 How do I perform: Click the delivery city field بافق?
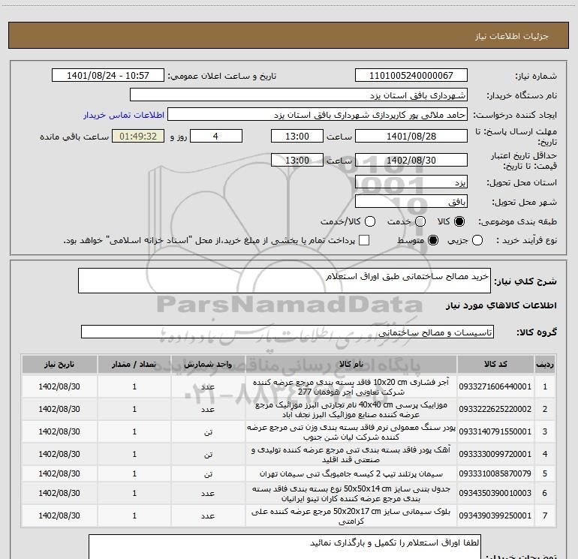(411, 201)
